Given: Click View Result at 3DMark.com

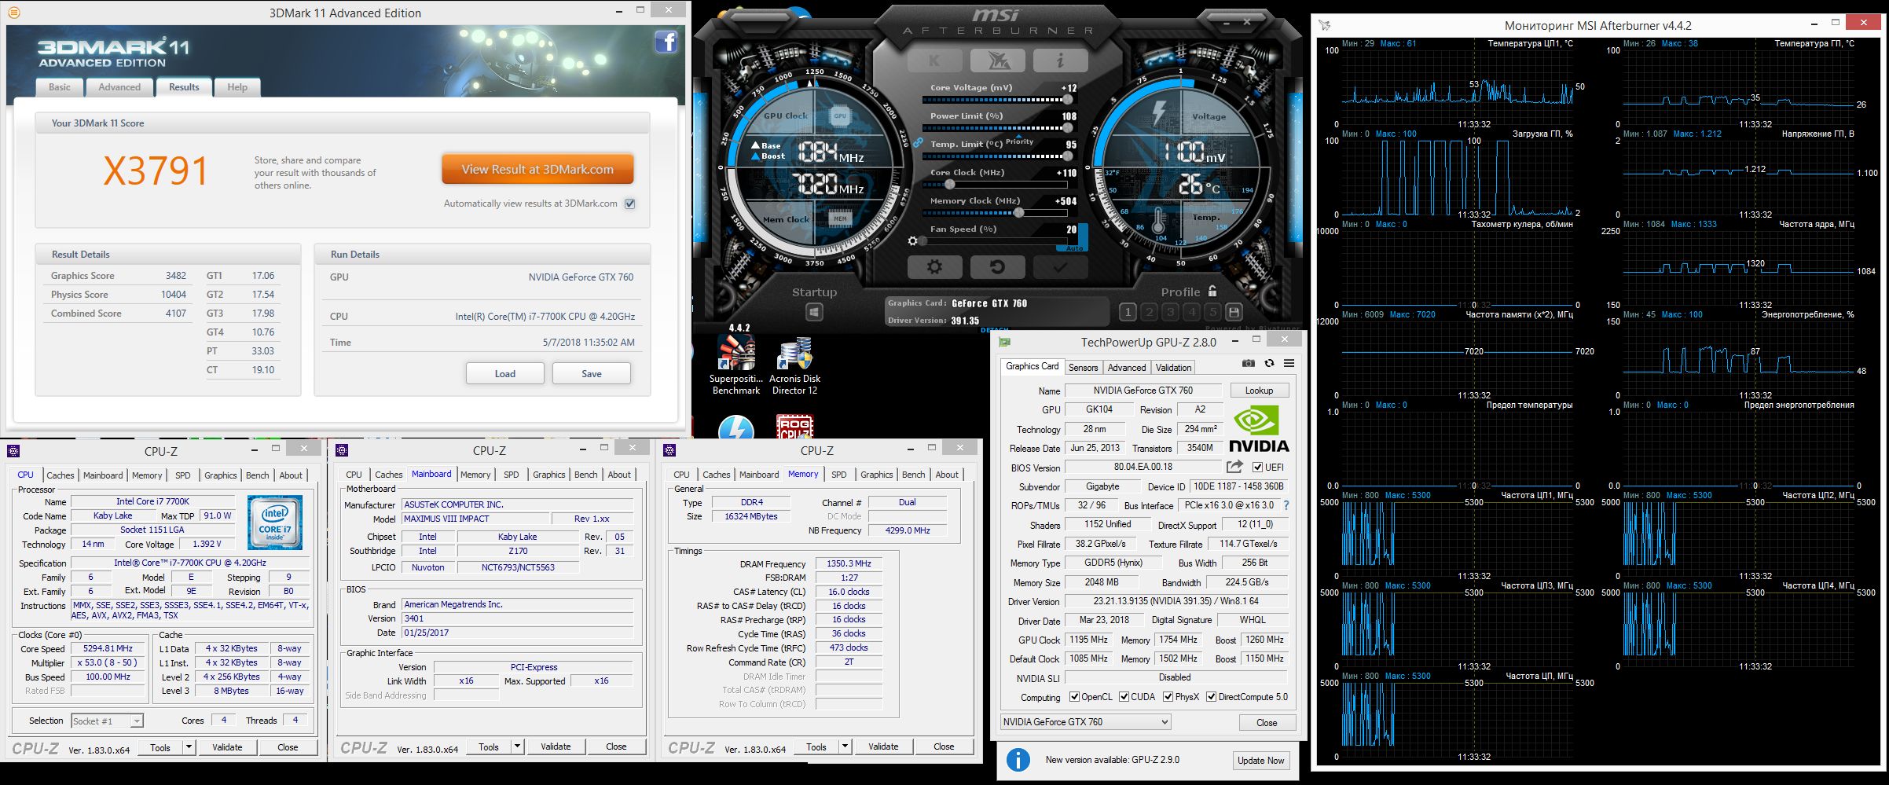Looking at the screenshot, I should pos(537,169).
